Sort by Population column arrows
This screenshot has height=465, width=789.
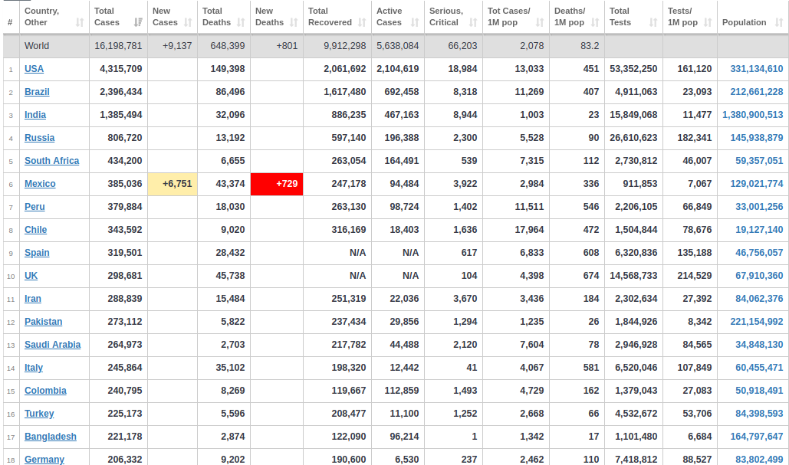click(779, 23)
